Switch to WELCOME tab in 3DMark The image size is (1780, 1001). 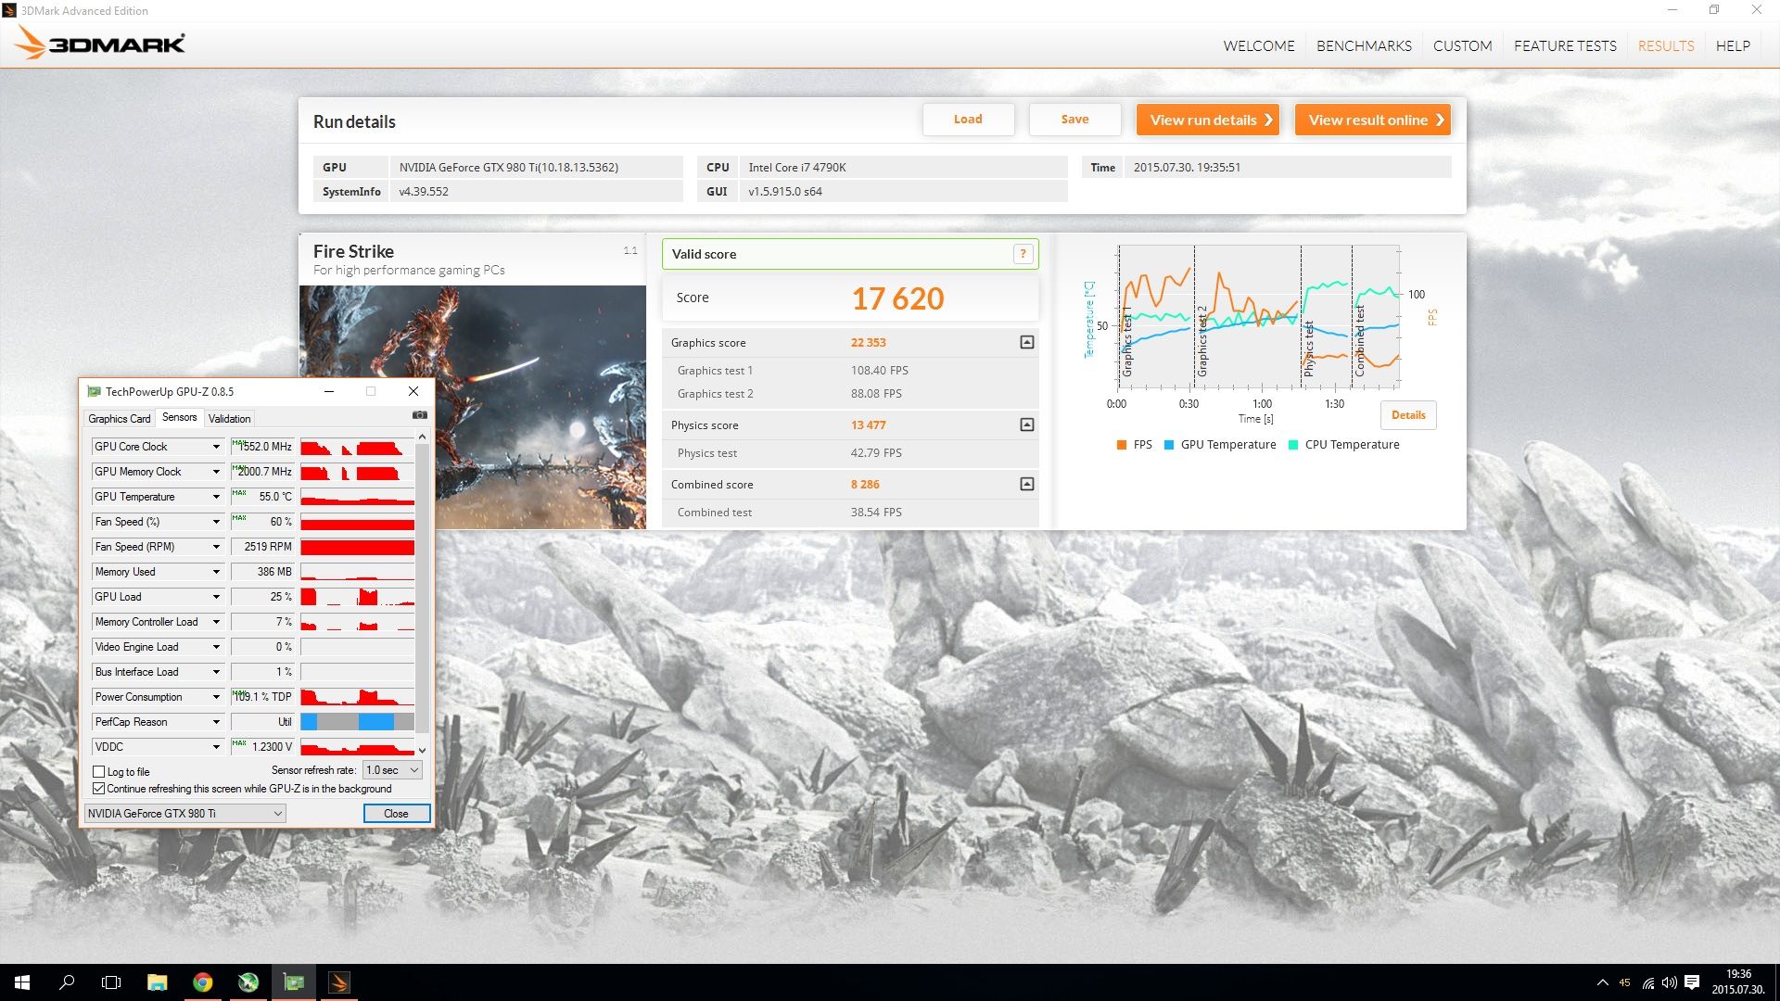(x=1258, y=45)
